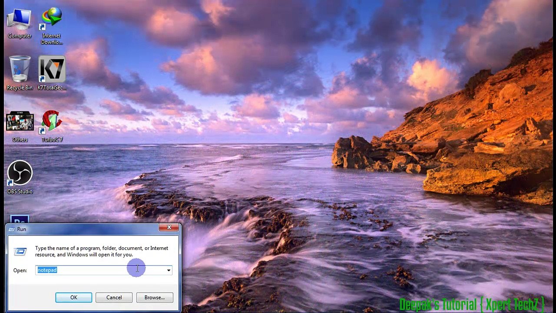Image resolution: width=556 pixels, height=313 pixels.
Task: Select the OBS Studio shortcut
Action: [20, 177]
